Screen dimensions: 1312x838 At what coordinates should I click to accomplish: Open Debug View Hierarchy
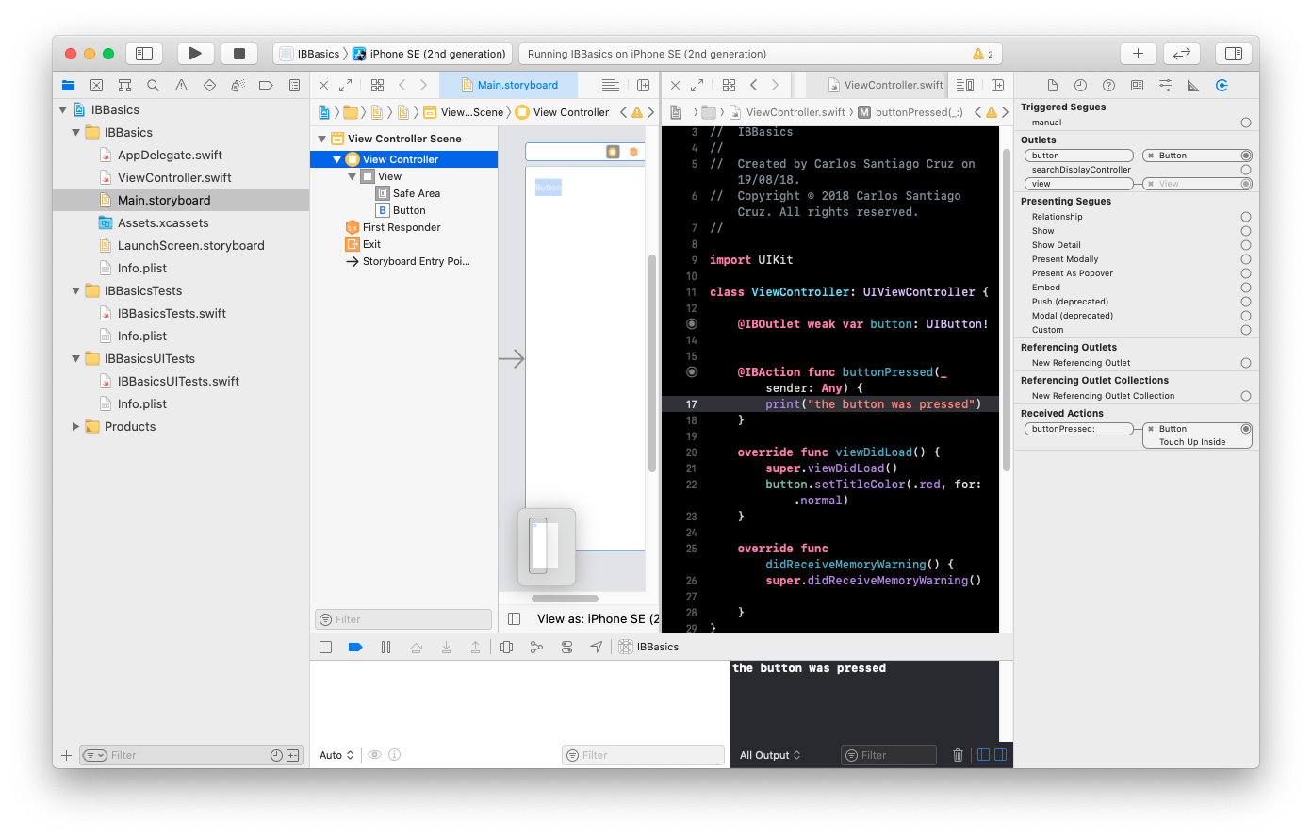(x=506, y=647)
